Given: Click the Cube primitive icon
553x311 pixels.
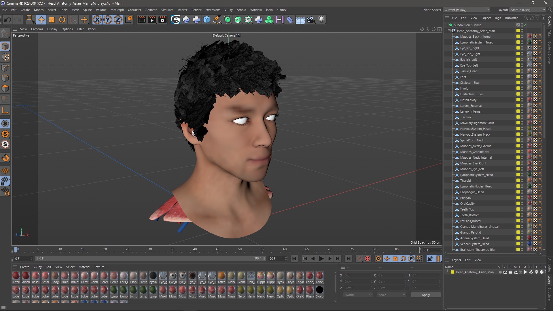Looking at the screenshot, I should click(207, 20).
